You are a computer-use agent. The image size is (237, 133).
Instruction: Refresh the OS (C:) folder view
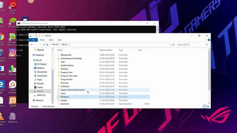[174, 45]
